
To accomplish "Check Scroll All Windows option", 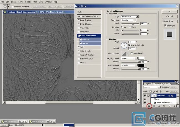I will pos(13,7).
